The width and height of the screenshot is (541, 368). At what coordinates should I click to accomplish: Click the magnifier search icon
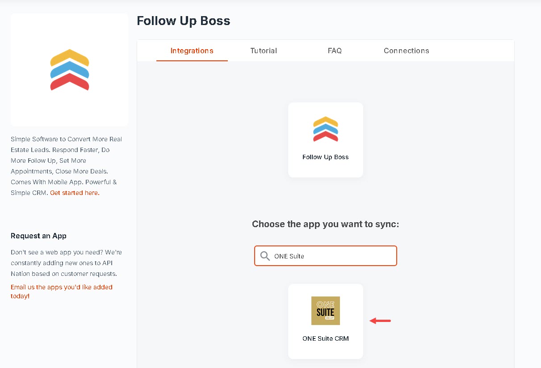point(265,256)
